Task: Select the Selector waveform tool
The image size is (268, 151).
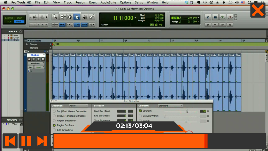Action: pyautogui.click(x=70, y=17)
